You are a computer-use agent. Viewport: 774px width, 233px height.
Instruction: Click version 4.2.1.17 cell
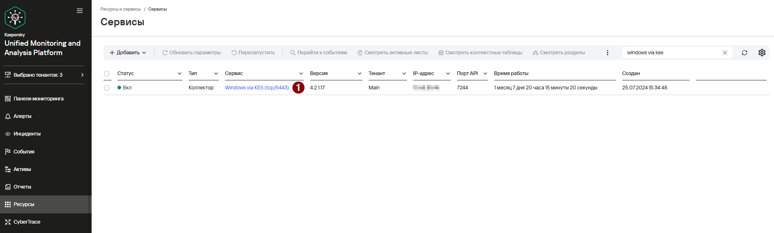click(x=317, y=88)
